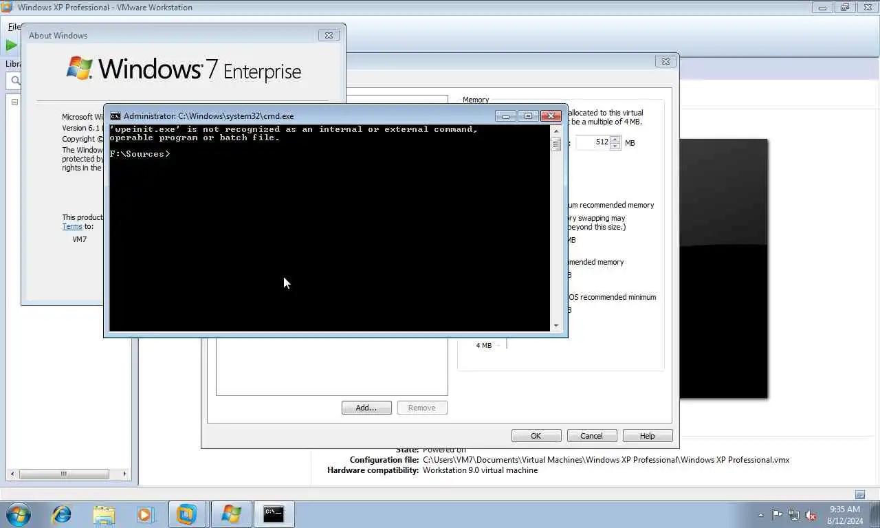Open the File menu in VMware Workstation

[x=14, y=27]
